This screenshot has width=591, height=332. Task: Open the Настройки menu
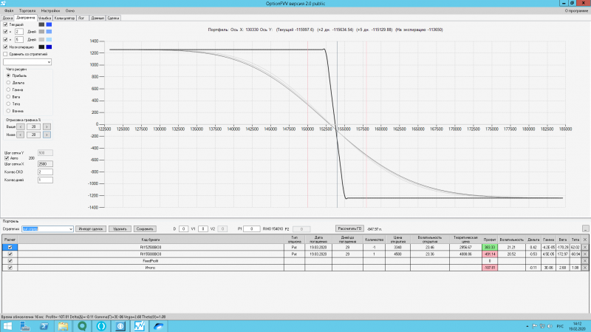click(x=50, y=11)
